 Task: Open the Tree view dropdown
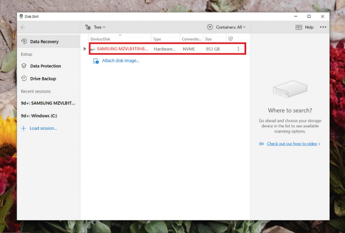[x=95, y=27]
